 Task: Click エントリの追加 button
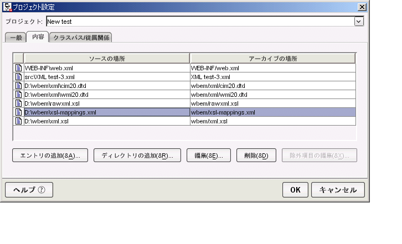(x=50, y=155)
